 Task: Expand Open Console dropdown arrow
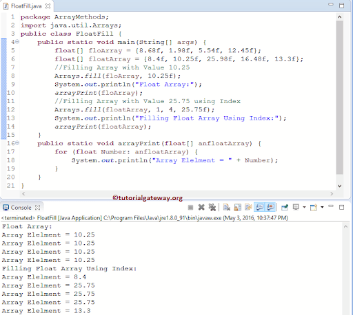coord(322,207)
